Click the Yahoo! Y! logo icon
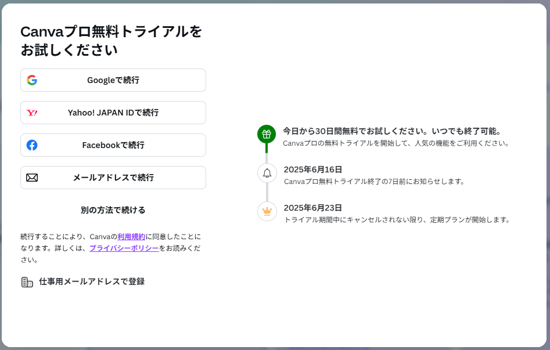550x350 pixels. click(x=32, y=113)
